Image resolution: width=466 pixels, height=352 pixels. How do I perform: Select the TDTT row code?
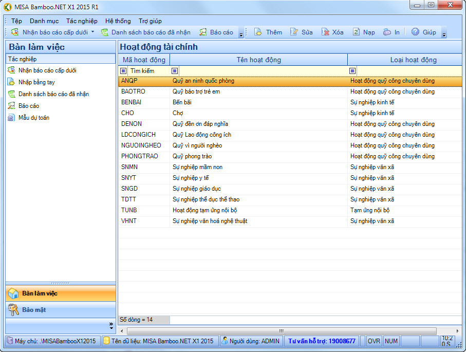coord(128,199)
